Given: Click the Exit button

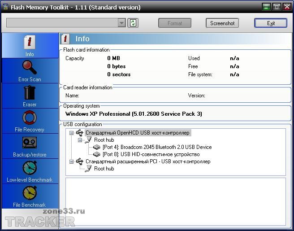Looking at the screenshot, I should tap(271, 23).
